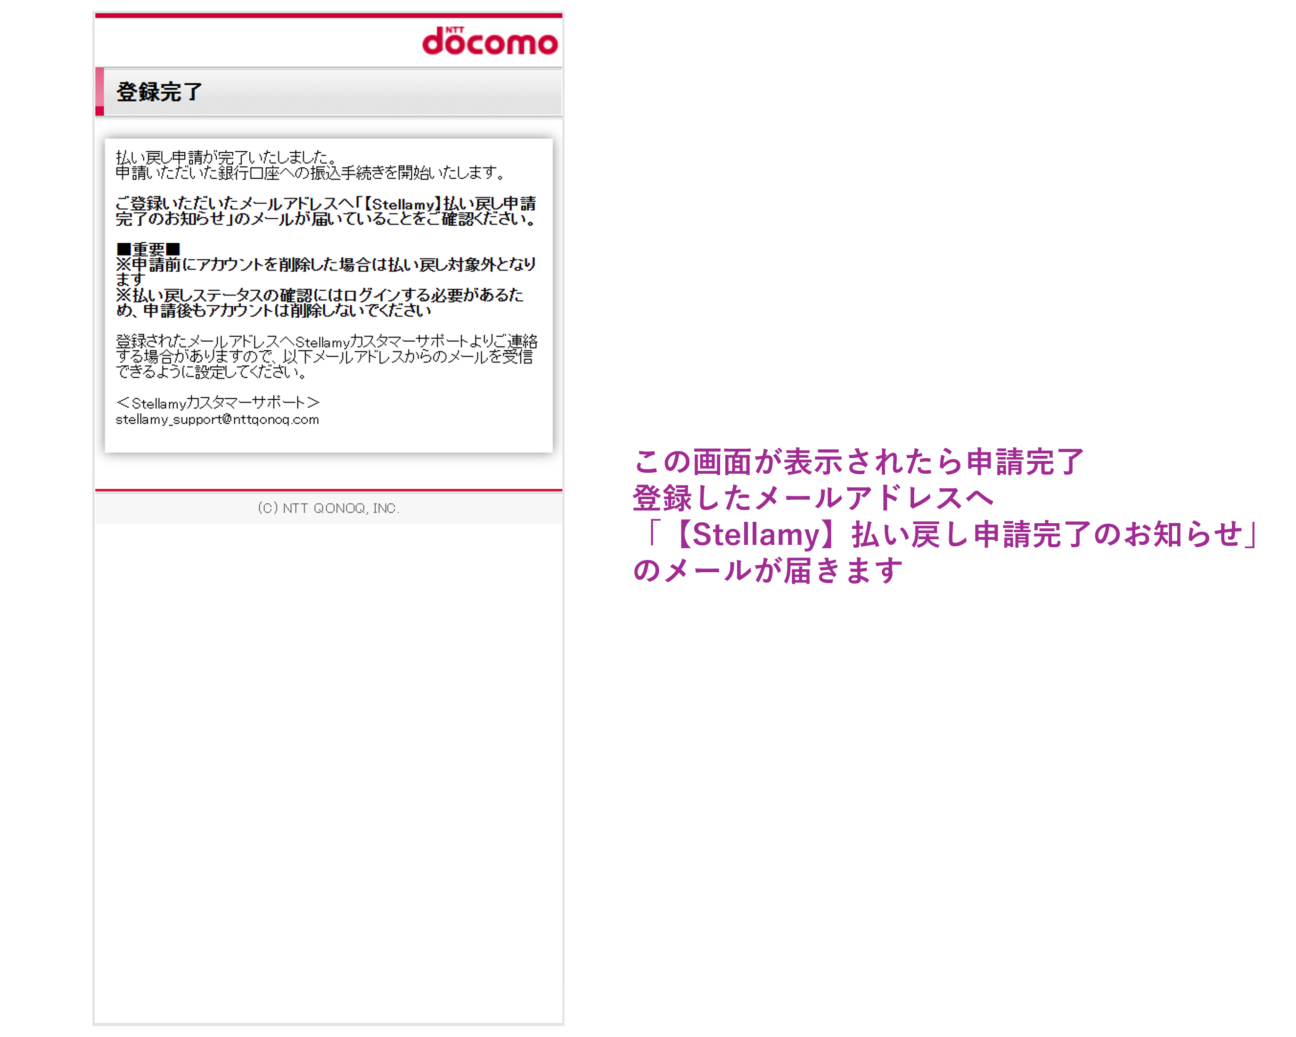This screenshot has width=1296, height=1037.
Task: Click the NTT docomo logo
Action: 490,41
